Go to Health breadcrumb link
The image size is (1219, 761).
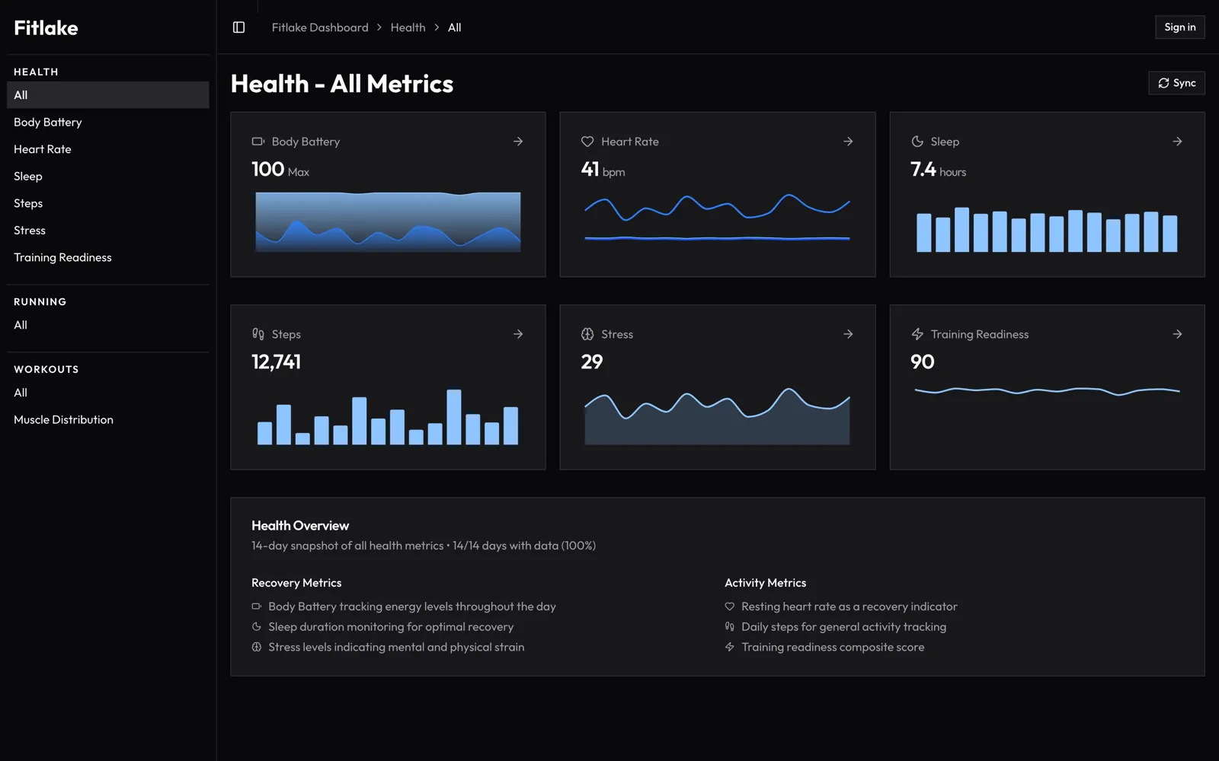(x=408, y=27)
